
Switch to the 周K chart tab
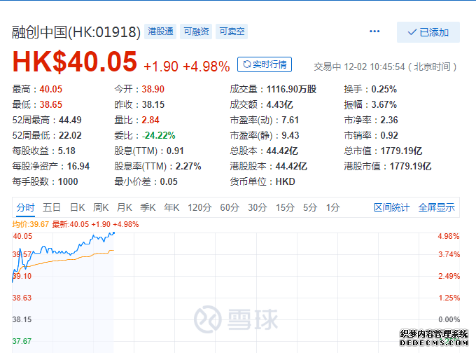(x=101, y=207)
